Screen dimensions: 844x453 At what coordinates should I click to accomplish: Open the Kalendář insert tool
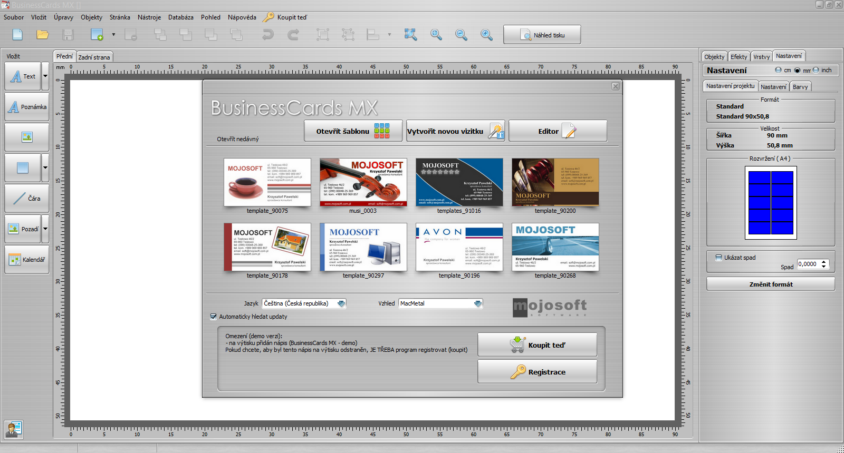tap(26, 260)
